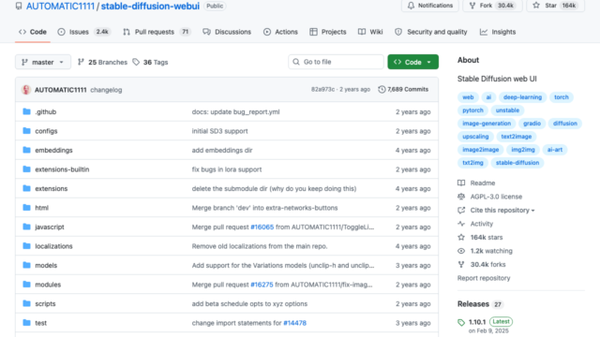Click the watching eye icon
This screenshot has width=600, height=337.
461,251
